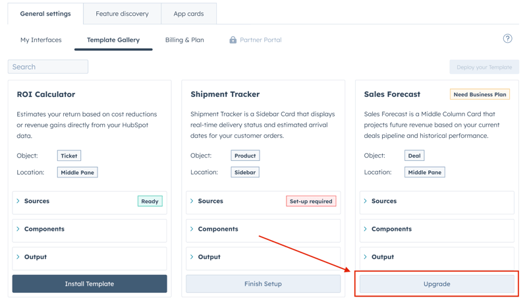
Task: Click Upgrade on Sales Forecast card
Action: [437, 284]
